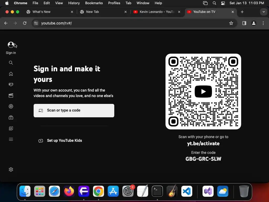
Task: Click the Chrome forward arrow
Action: (x=15, y=23)
